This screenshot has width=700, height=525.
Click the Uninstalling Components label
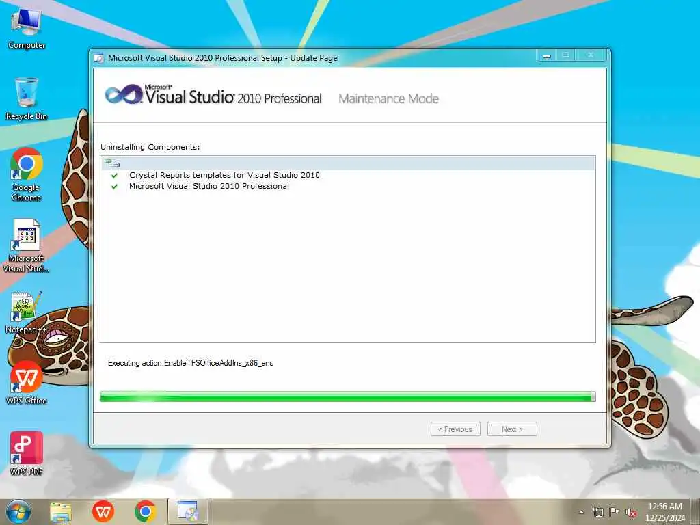coord(150,147)
